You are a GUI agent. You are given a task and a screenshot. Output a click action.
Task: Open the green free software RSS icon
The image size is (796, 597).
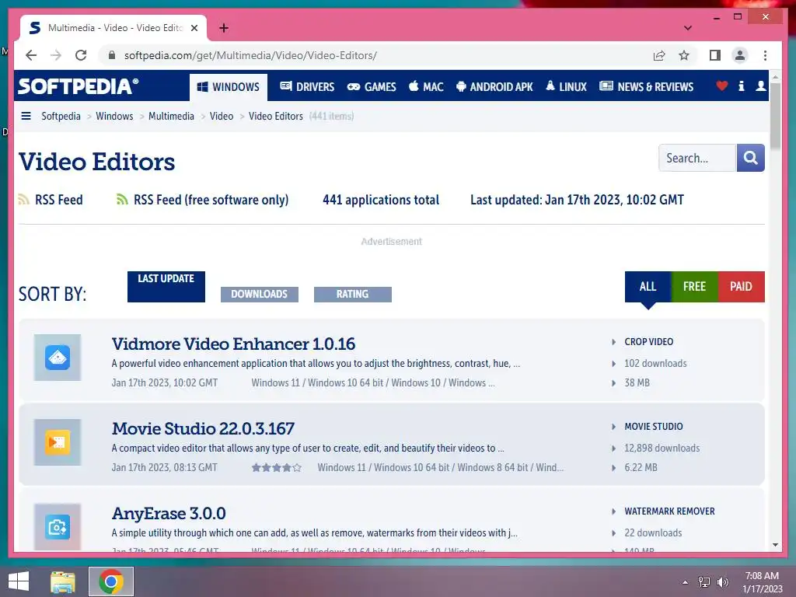click(122, 200)
